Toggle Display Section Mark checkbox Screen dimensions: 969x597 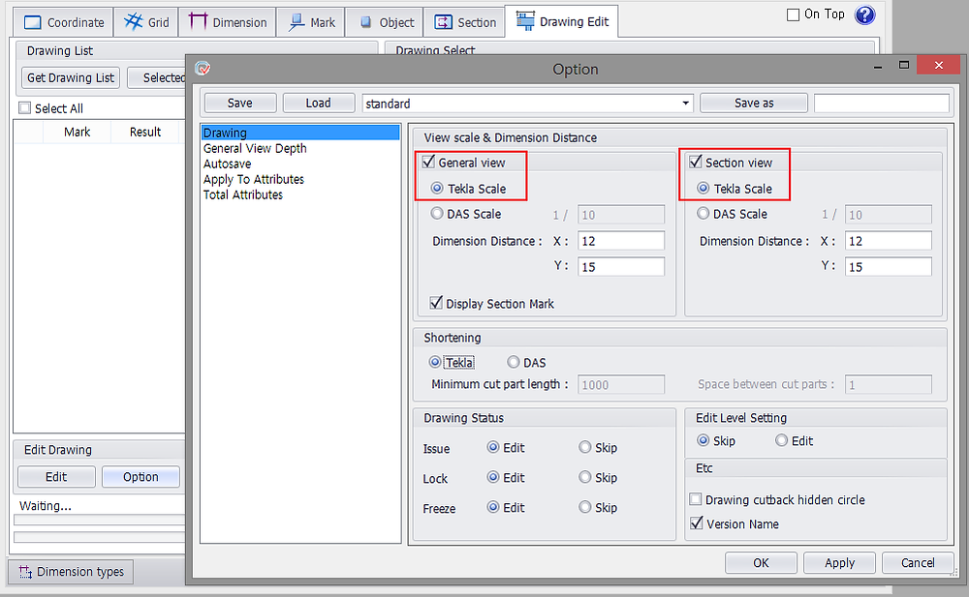pyautogui.click(x=436, y=303)
